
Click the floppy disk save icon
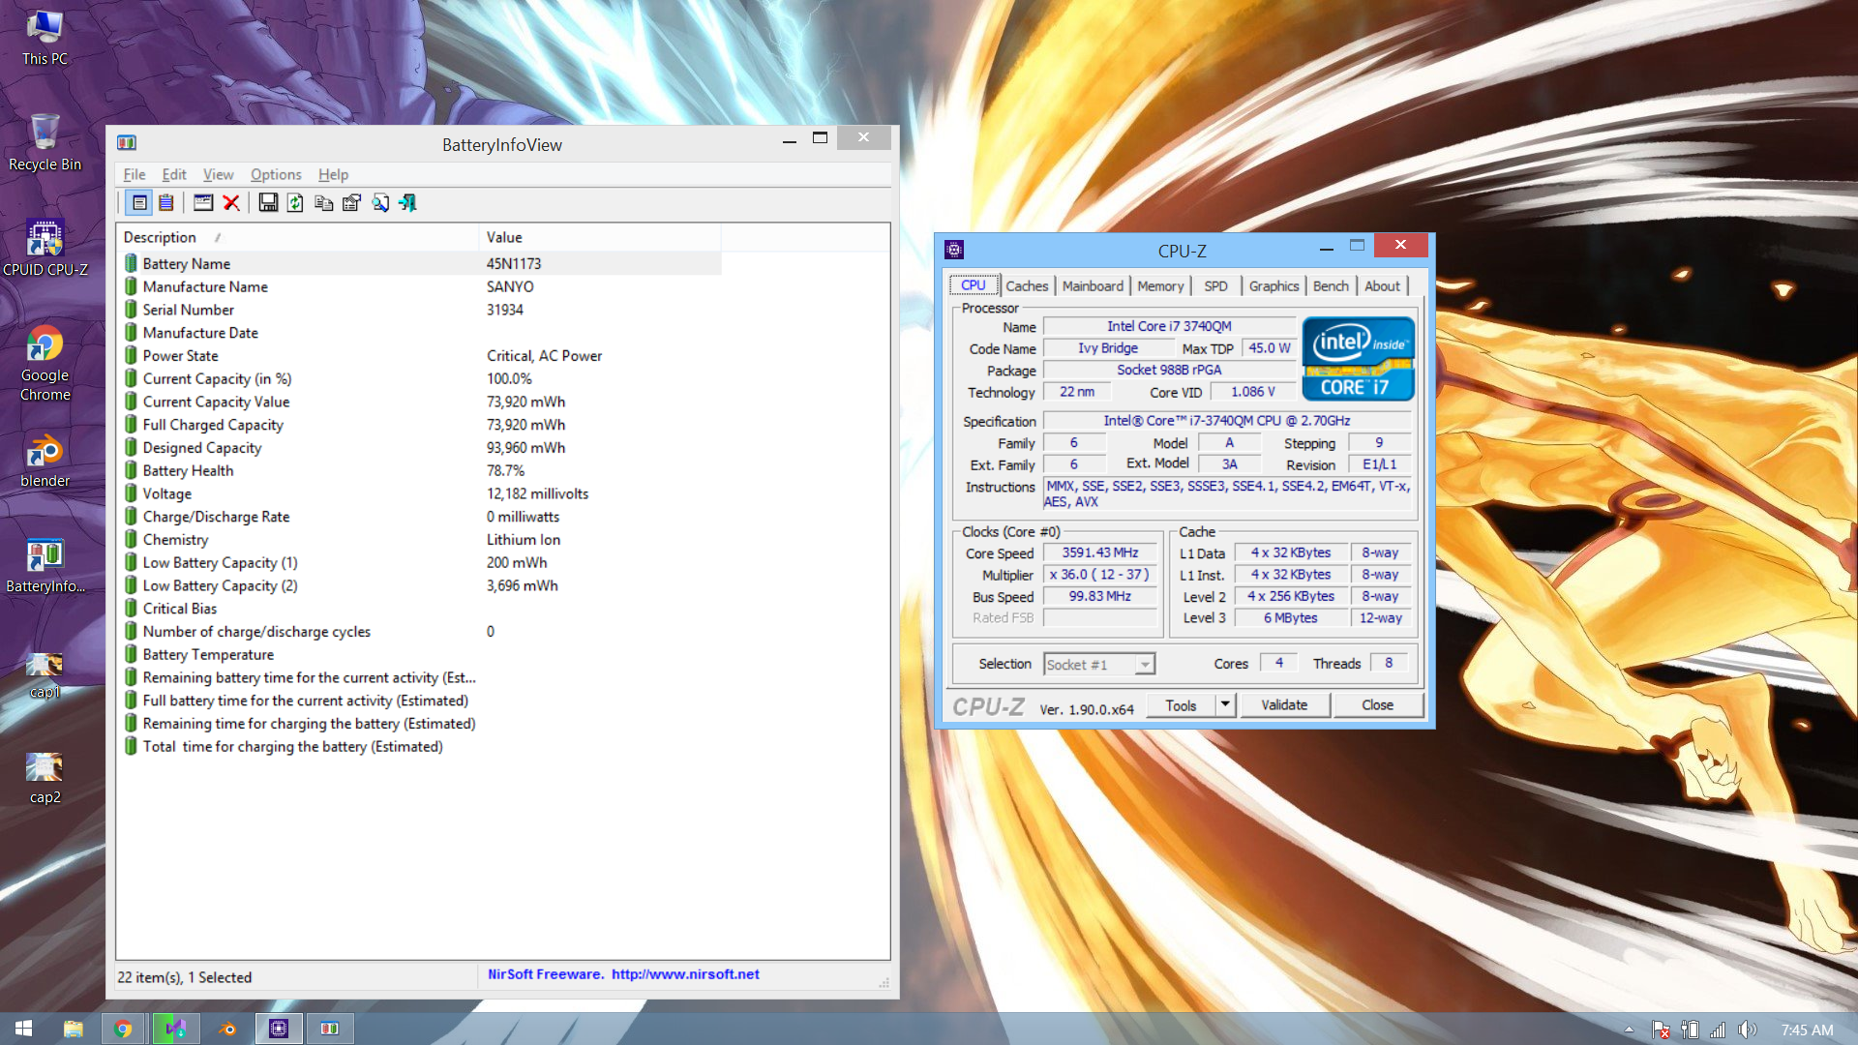[x=268, y=202]
